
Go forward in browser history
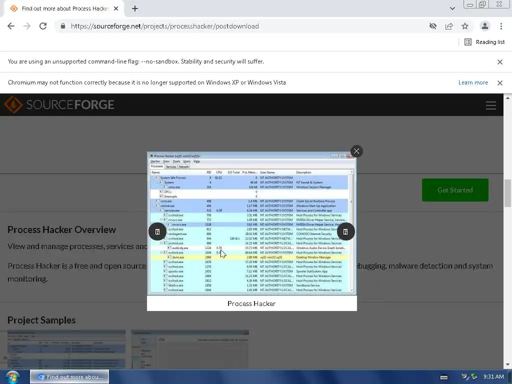coord(27,26)
